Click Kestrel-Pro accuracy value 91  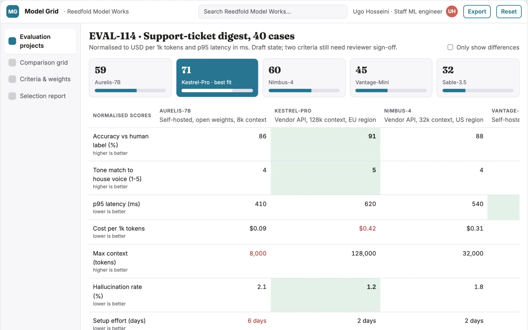[372, 136]
